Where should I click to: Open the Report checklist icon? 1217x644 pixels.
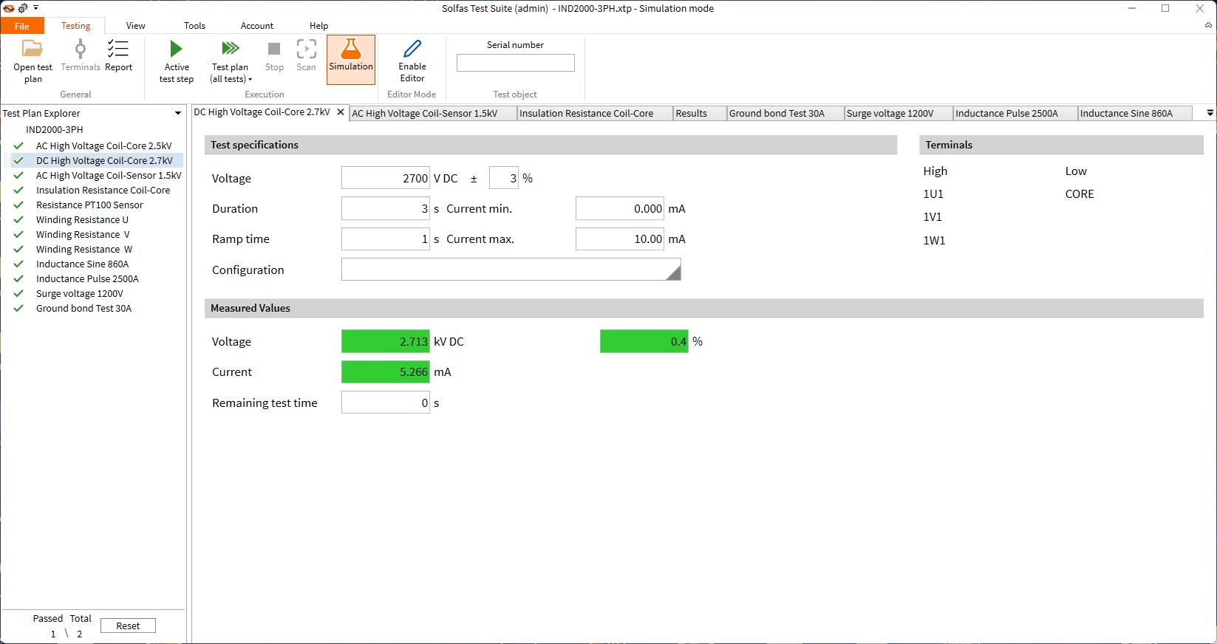[x=118, y=49]
